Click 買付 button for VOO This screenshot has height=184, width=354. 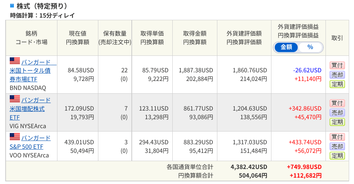(337, 137)
